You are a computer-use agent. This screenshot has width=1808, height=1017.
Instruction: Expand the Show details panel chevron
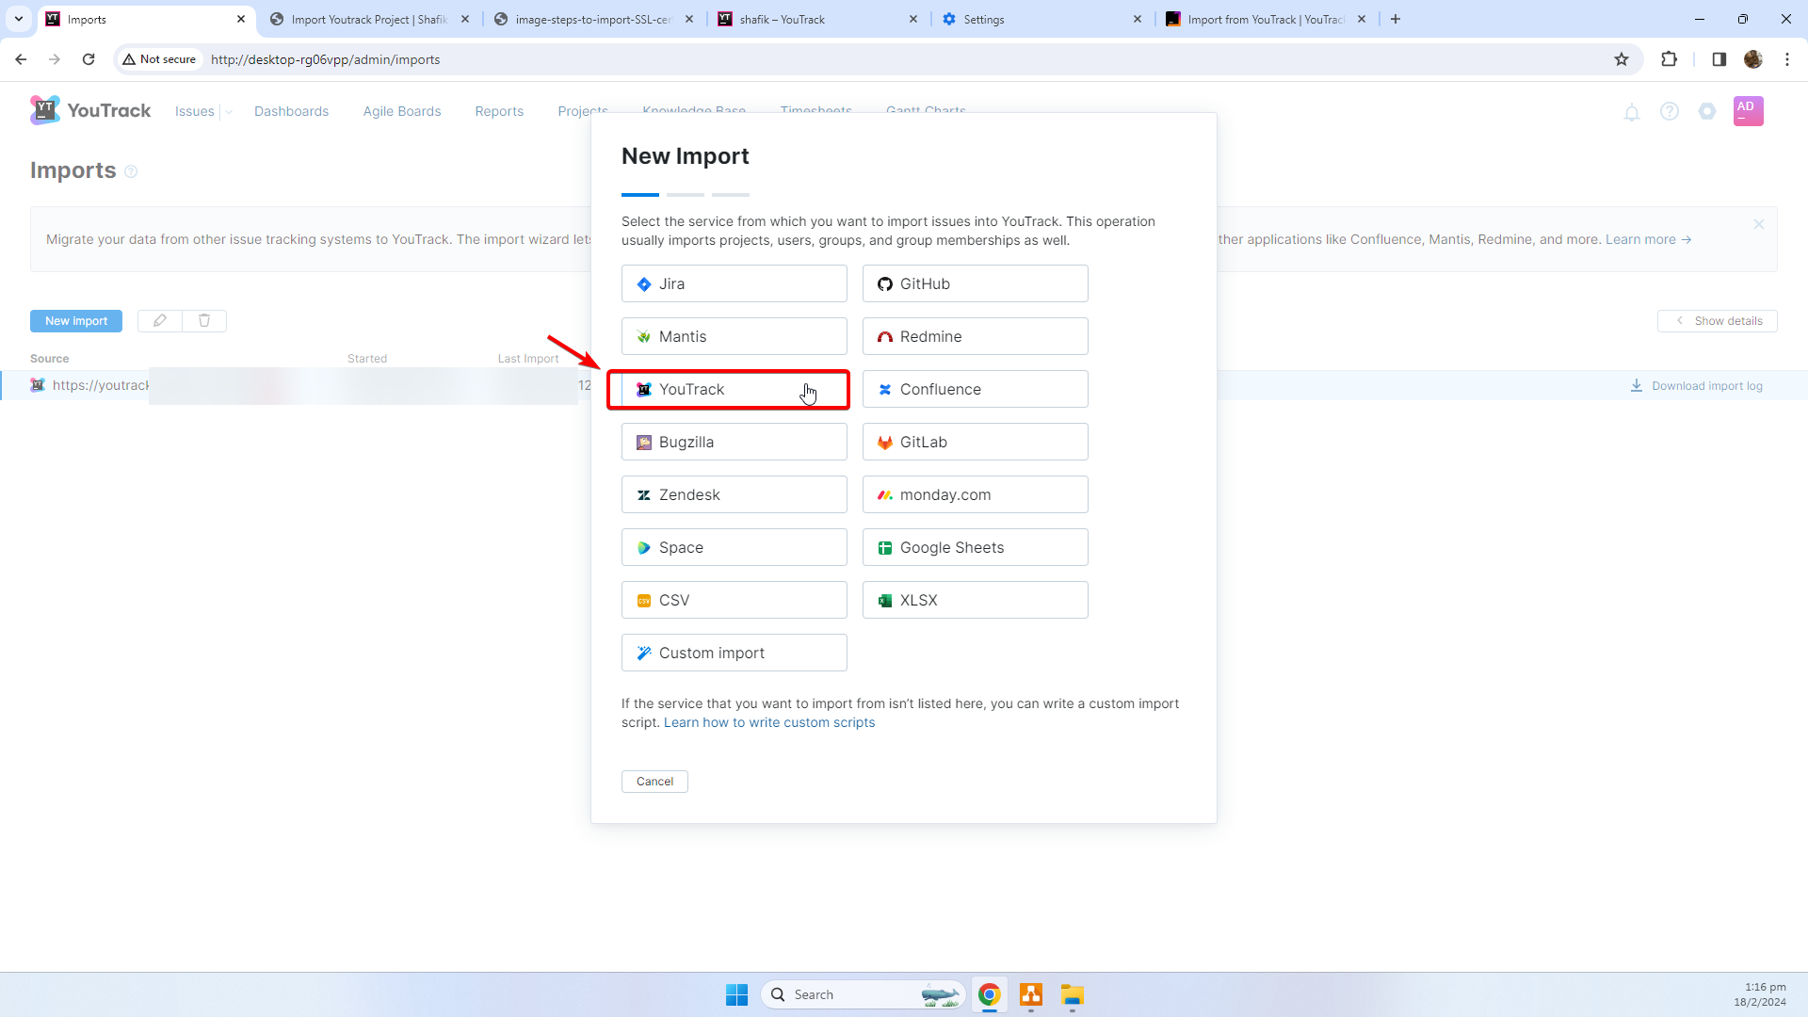point(1680,321)
